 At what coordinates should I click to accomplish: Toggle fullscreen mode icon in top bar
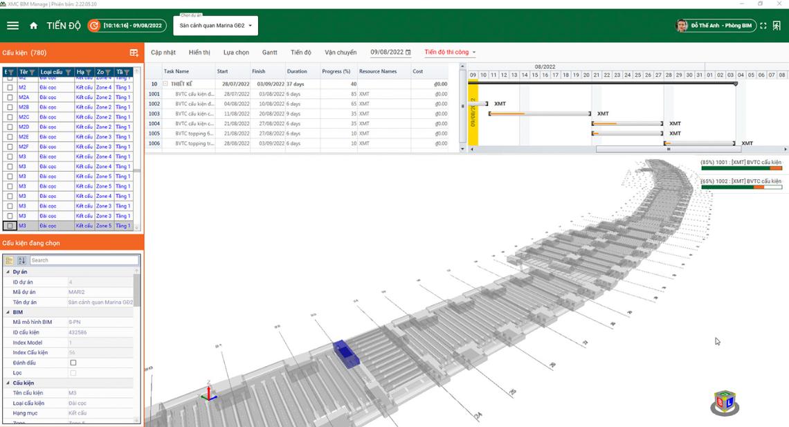tap(763, 26)
